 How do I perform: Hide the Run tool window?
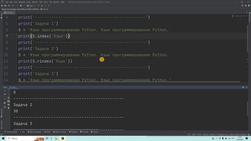tap(247, 87)
